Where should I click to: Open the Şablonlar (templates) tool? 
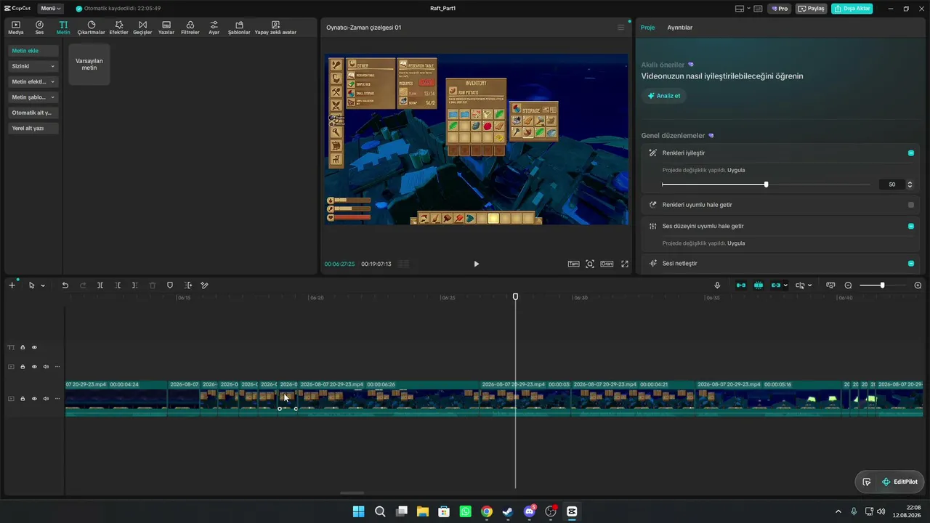click(239, 28)
